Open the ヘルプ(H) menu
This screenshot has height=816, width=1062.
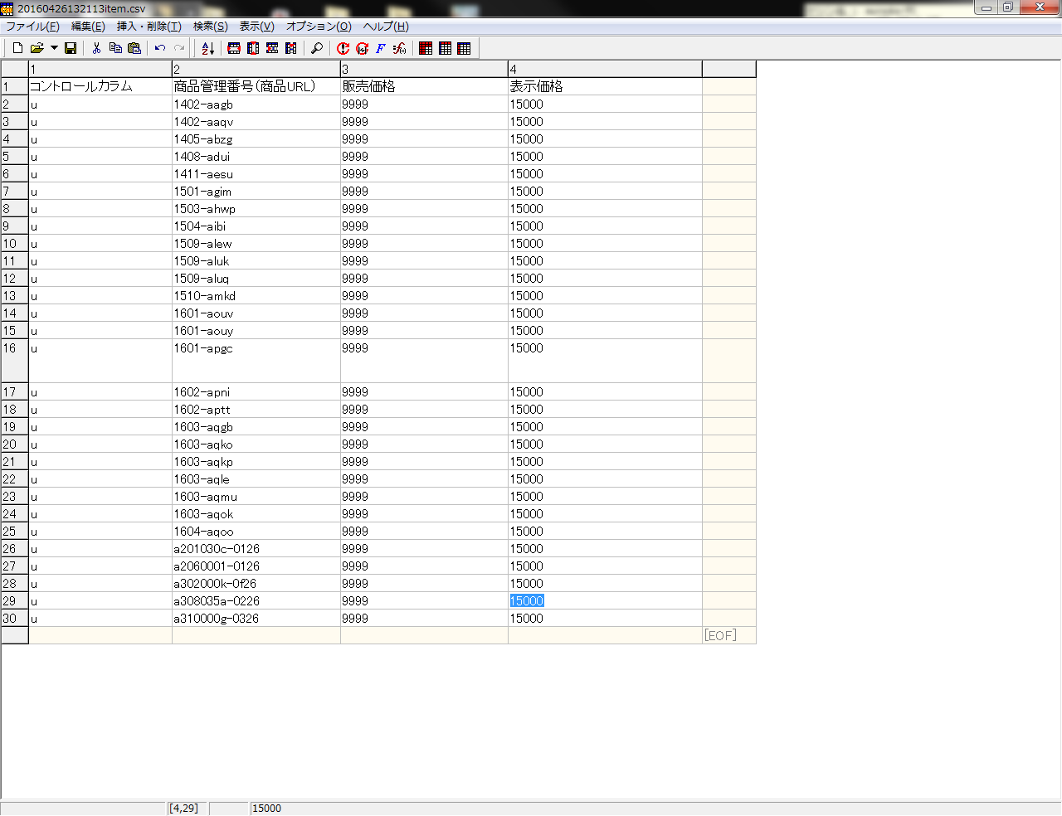click(x=386, y=27)
